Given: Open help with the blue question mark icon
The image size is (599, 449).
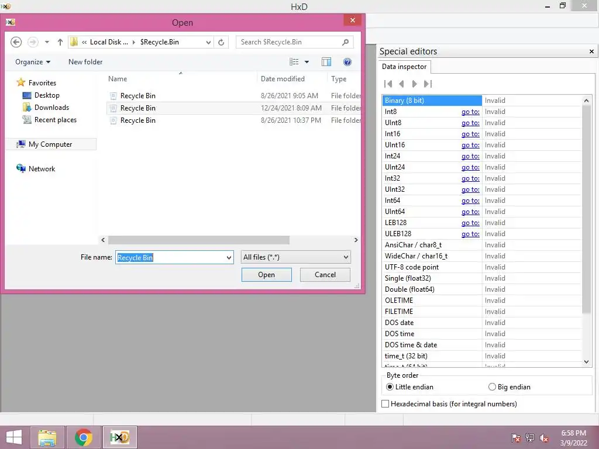Looking at the screenshot, I should (x=347, y=62).
